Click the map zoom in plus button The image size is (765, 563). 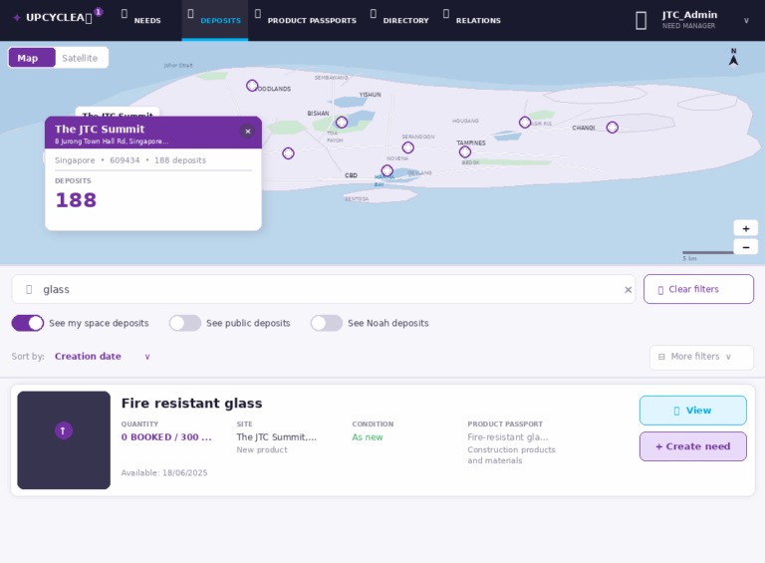coord(745,228)
